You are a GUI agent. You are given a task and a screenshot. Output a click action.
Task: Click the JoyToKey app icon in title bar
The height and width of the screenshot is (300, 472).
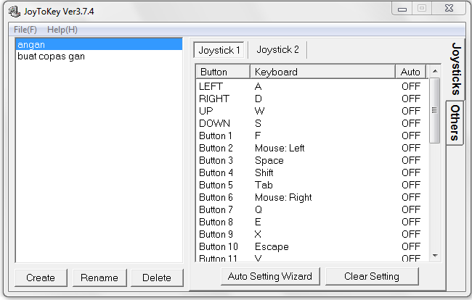(14, 12)
